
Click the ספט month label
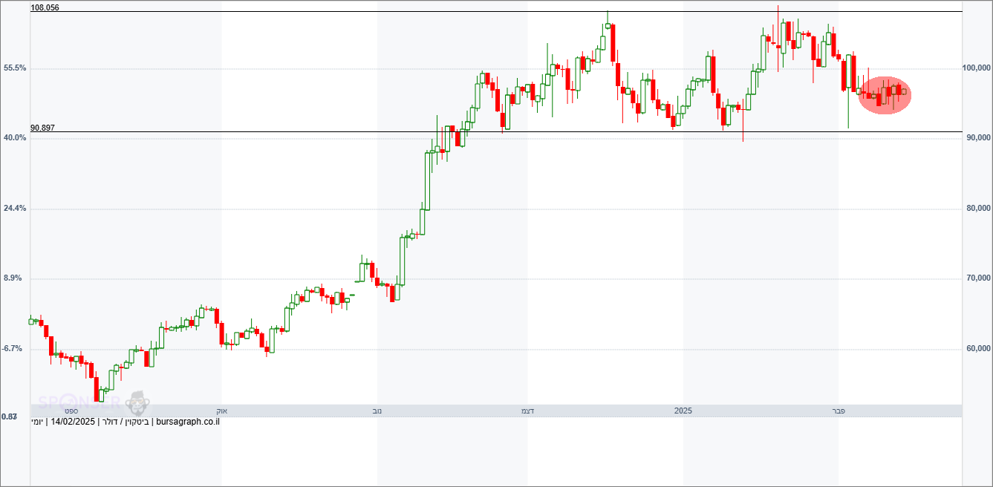pyautogui.click(x=72, y=411)
